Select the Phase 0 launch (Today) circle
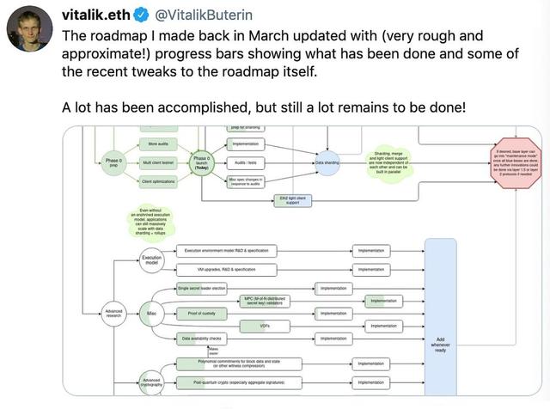 (x=201, y=162)
